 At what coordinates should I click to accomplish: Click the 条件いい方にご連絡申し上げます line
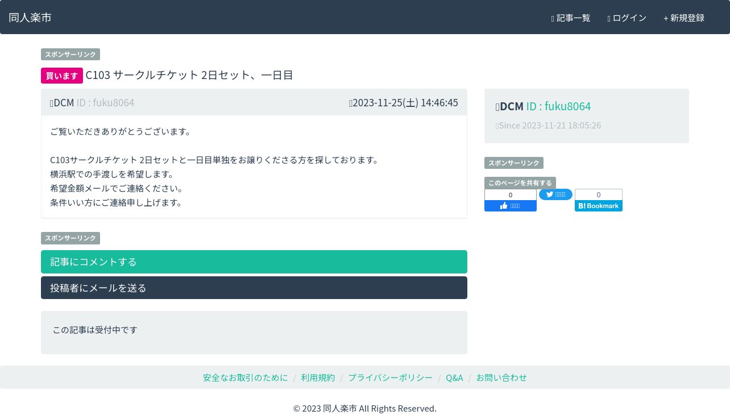pos(117,202)
